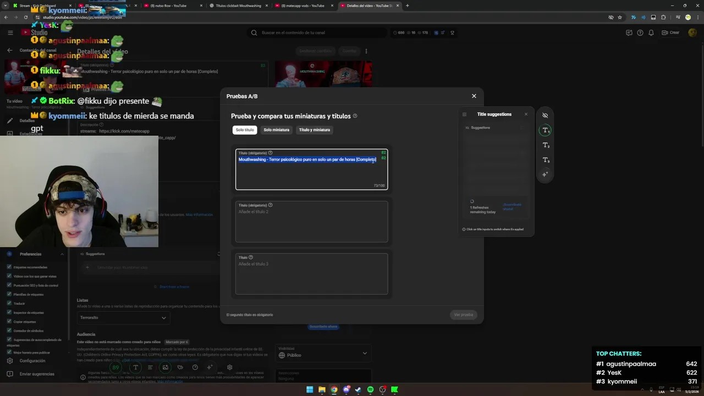This screenshot has width=704, height=396.
Task: Uncheck 'Vídeos con los que ganar vistas'
Action: [x=9, y=276]
